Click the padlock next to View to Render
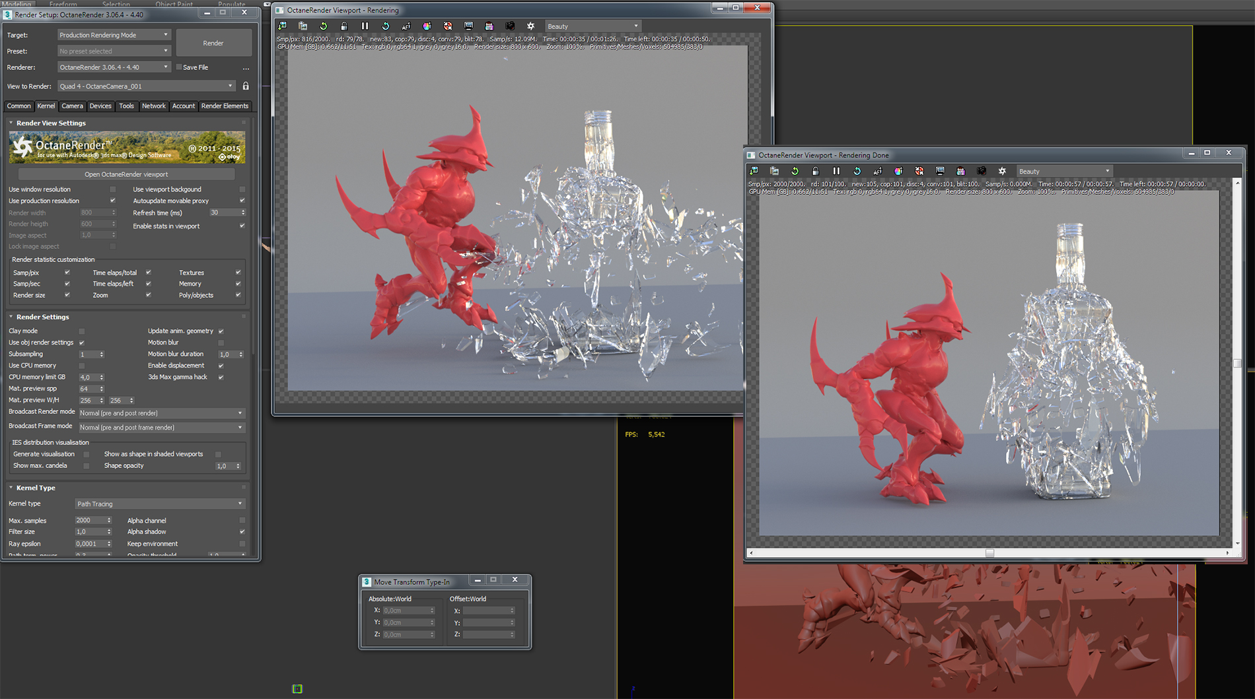 pyautogui.click(x=246, y=86)
